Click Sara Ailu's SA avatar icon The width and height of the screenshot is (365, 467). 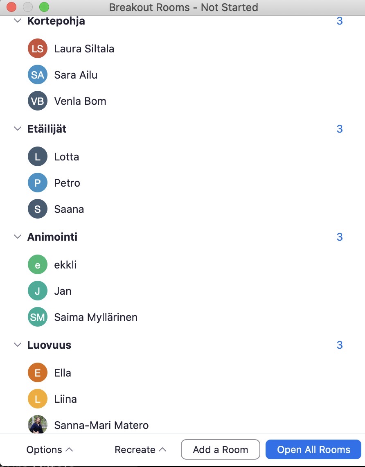coord(38,75)
